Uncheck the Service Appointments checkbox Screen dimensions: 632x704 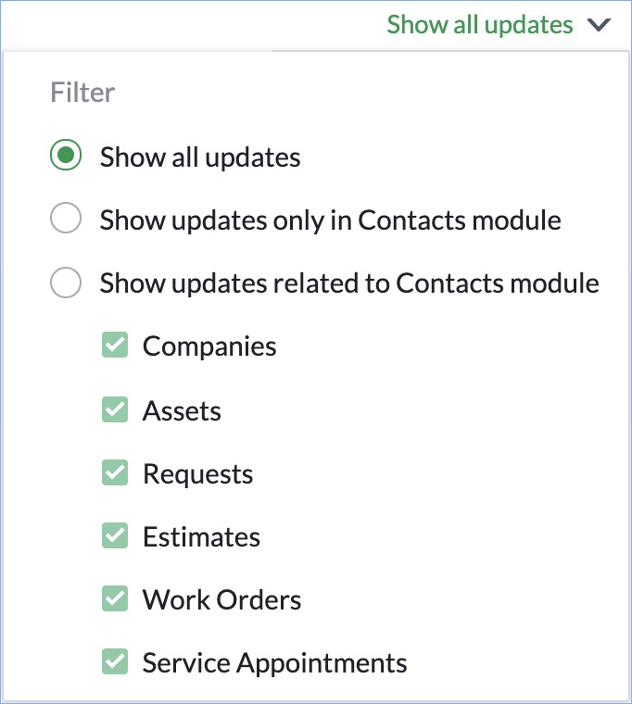(115, 662)
